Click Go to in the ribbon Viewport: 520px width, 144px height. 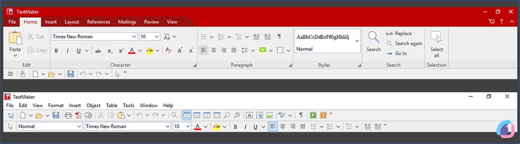397,54
